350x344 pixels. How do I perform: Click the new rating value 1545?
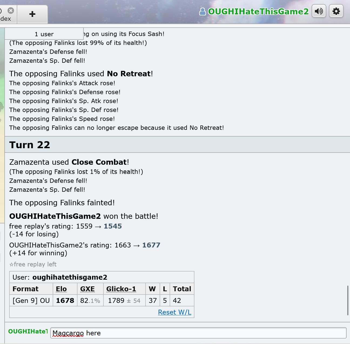click(x=113, y=226)
